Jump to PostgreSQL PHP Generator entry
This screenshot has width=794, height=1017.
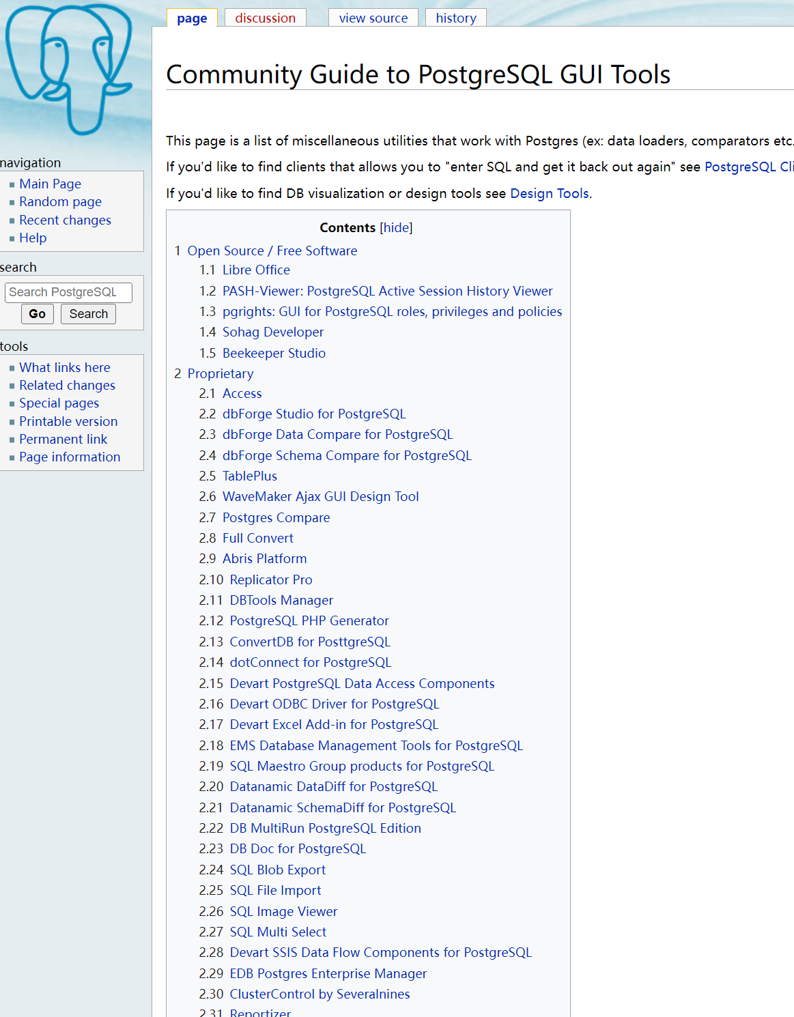point(309,620)
